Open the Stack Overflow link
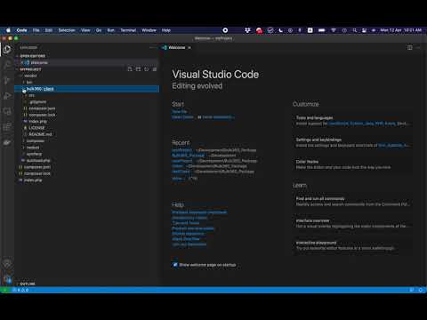 click(186, 239)
